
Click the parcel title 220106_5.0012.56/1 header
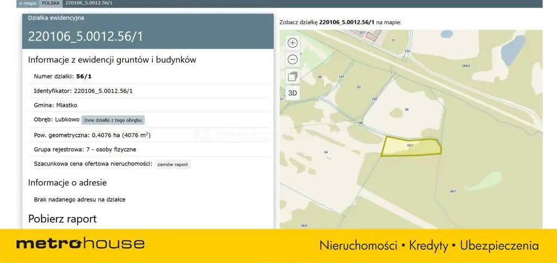pos(86,37)
